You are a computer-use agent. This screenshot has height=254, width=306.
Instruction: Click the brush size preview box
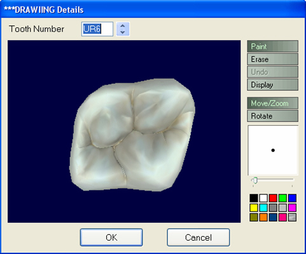(273, 150)
